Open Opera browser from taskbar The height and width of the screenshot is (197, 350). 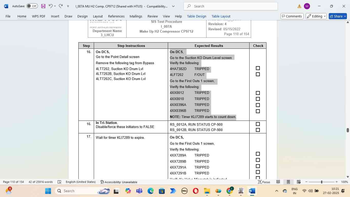click(195, 191)
